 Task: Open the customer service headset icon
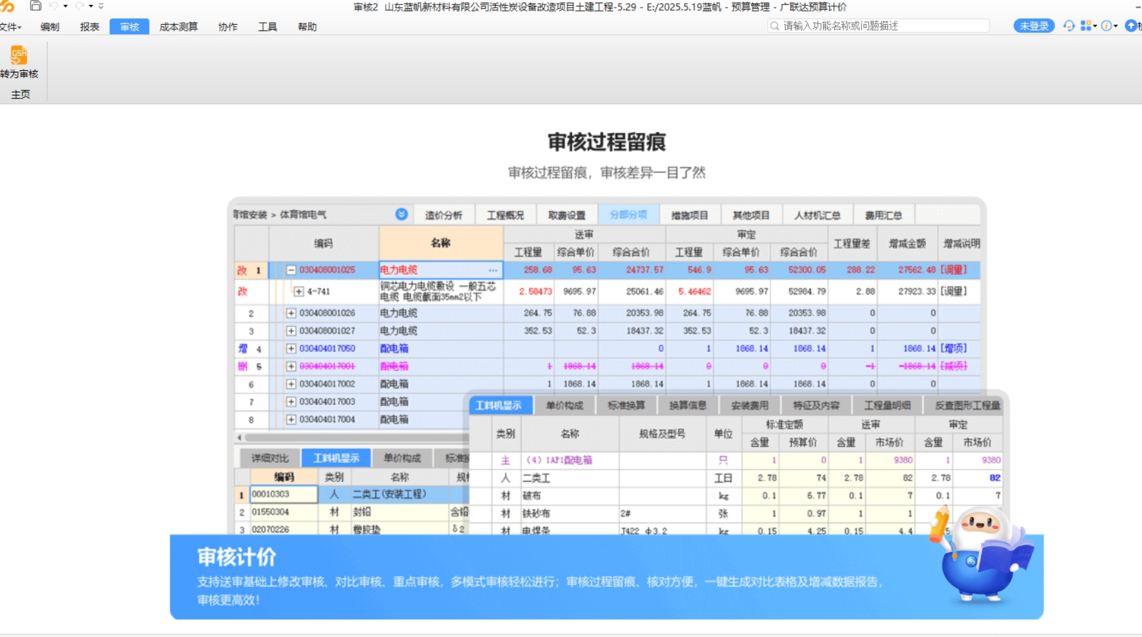click(1069, 26)
